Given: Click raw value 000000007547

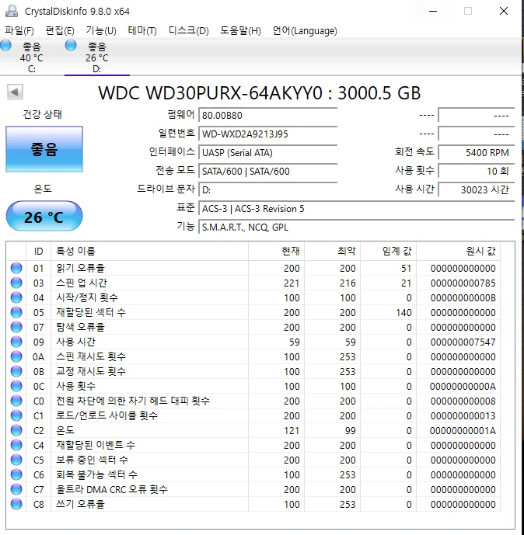Looking at the screenshot, I should click(463, 342).
